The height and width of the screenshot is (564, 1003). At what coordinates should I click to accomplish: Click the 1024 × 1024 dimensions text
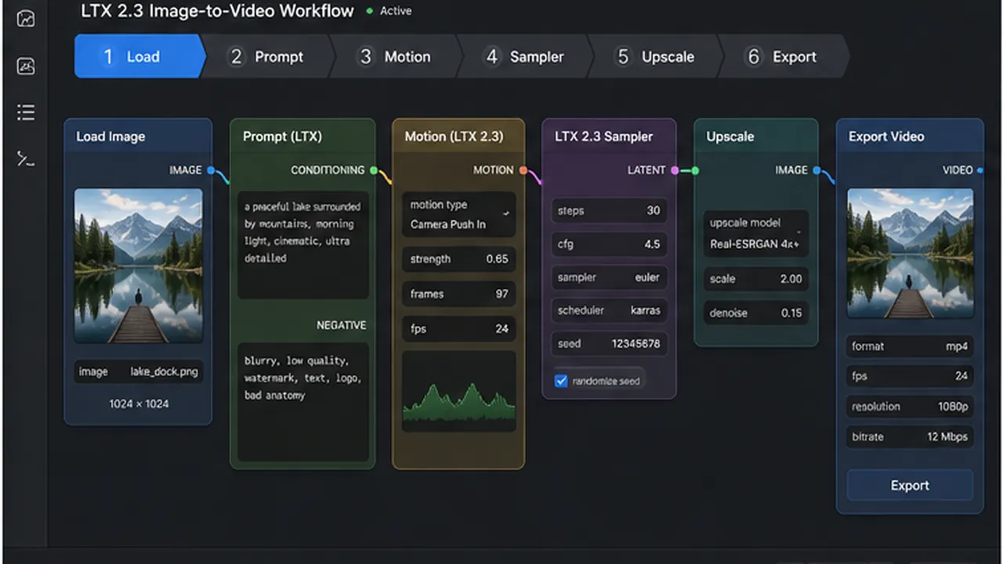point(139,404)
